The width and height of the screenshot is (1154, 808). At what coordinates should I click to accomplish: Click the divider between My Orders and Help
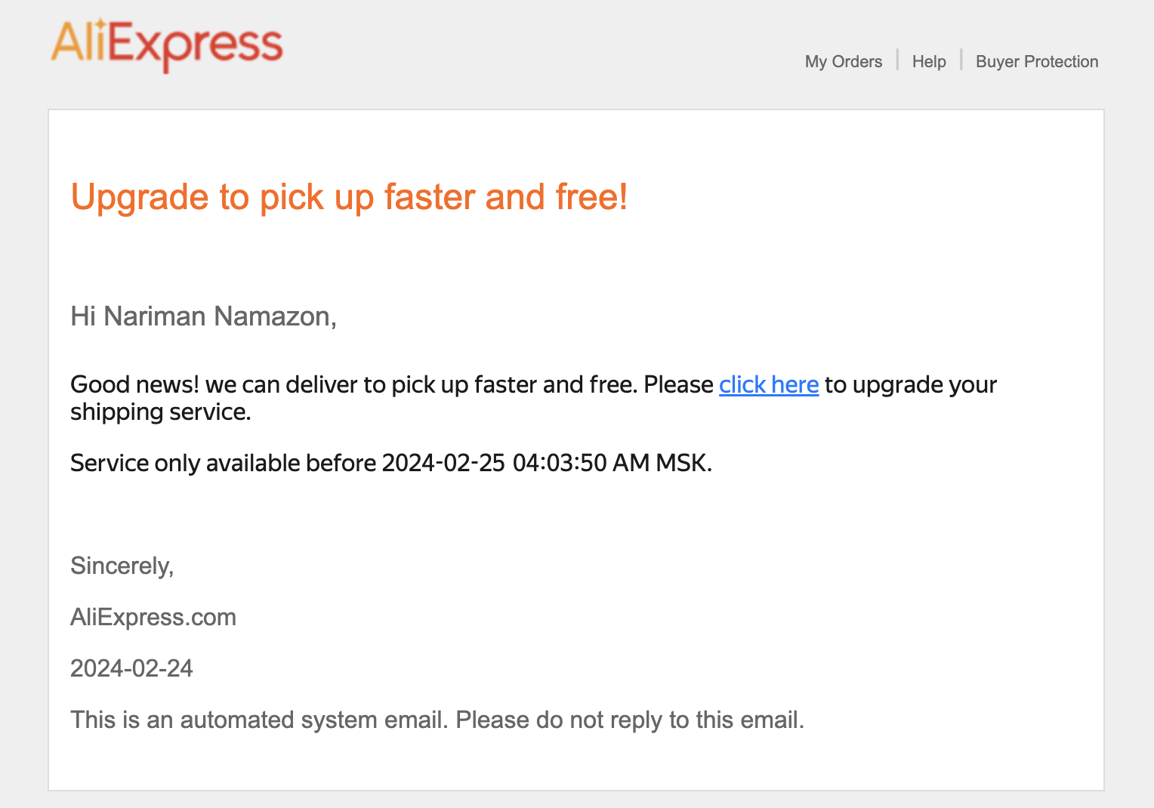(897, 60)
